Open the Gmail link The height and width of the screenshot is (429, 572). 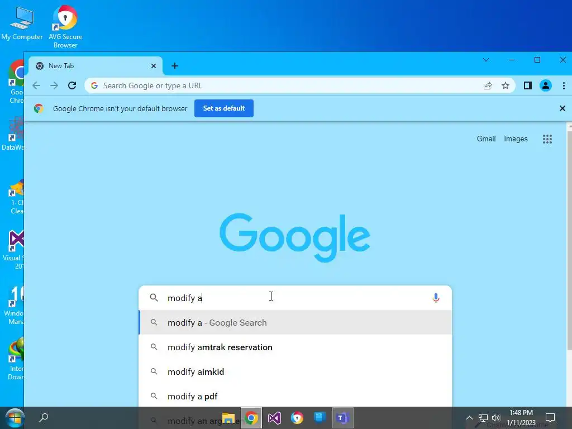tap(486, 139)
